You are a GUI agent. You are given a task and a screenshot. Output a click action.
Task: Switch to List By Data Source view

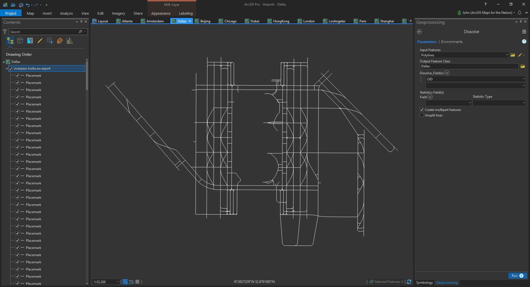click(20, 41)
